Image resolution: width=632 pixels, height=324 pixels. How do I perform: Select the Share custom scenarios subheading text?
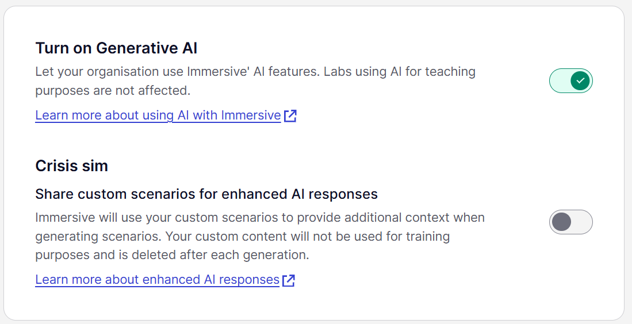tap(206, 194)
